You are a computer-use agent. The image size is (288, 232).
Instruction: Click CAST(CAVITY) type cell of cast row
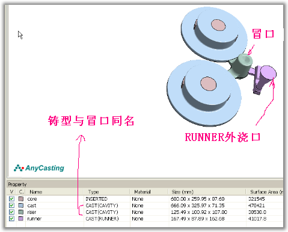(102, 205)
